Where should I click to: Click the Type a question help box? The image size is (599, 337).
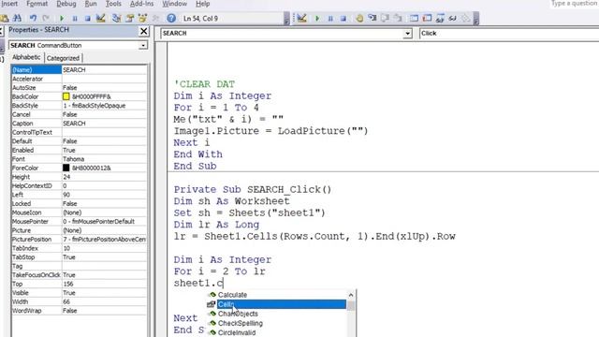coord(574,4)
